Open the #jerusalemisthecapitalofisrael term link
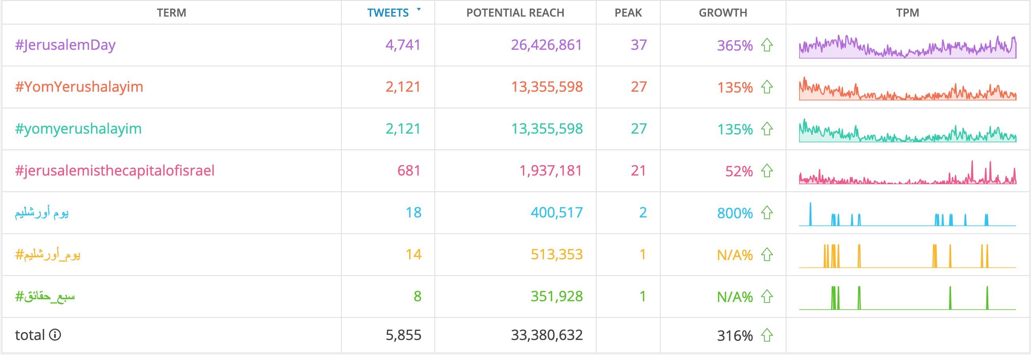 pos(115,171)
